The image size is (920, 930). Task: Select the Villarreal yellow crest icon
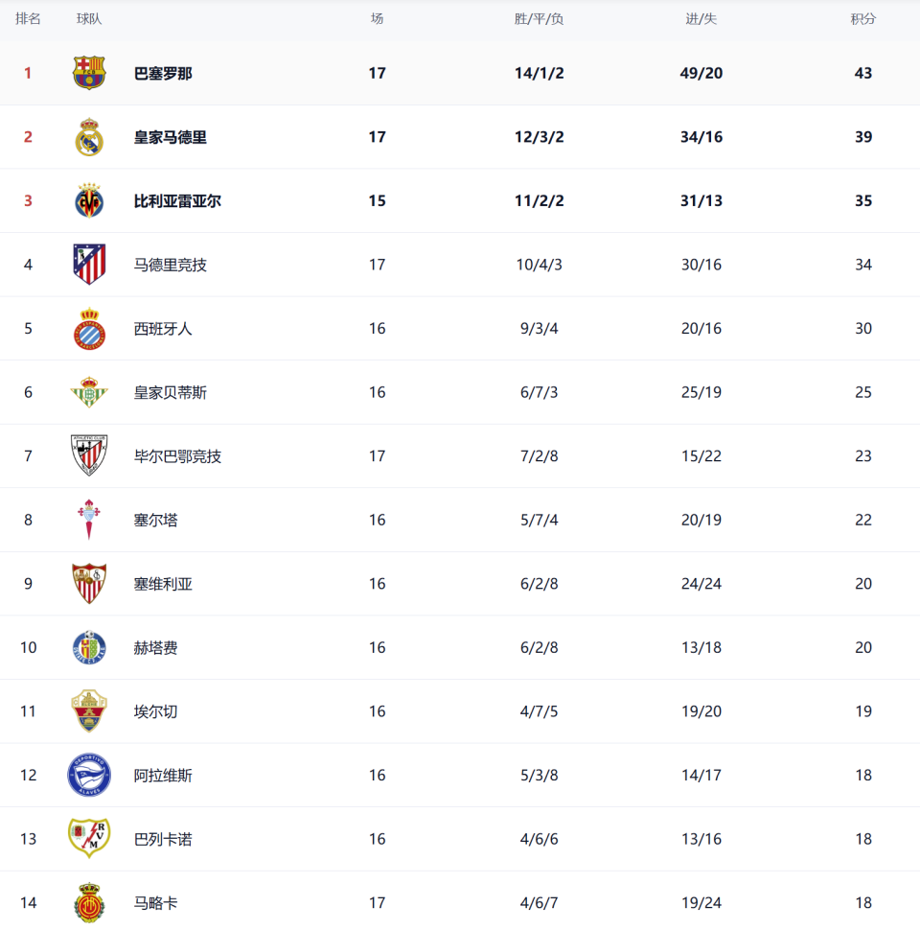click(x=89, y=201)
